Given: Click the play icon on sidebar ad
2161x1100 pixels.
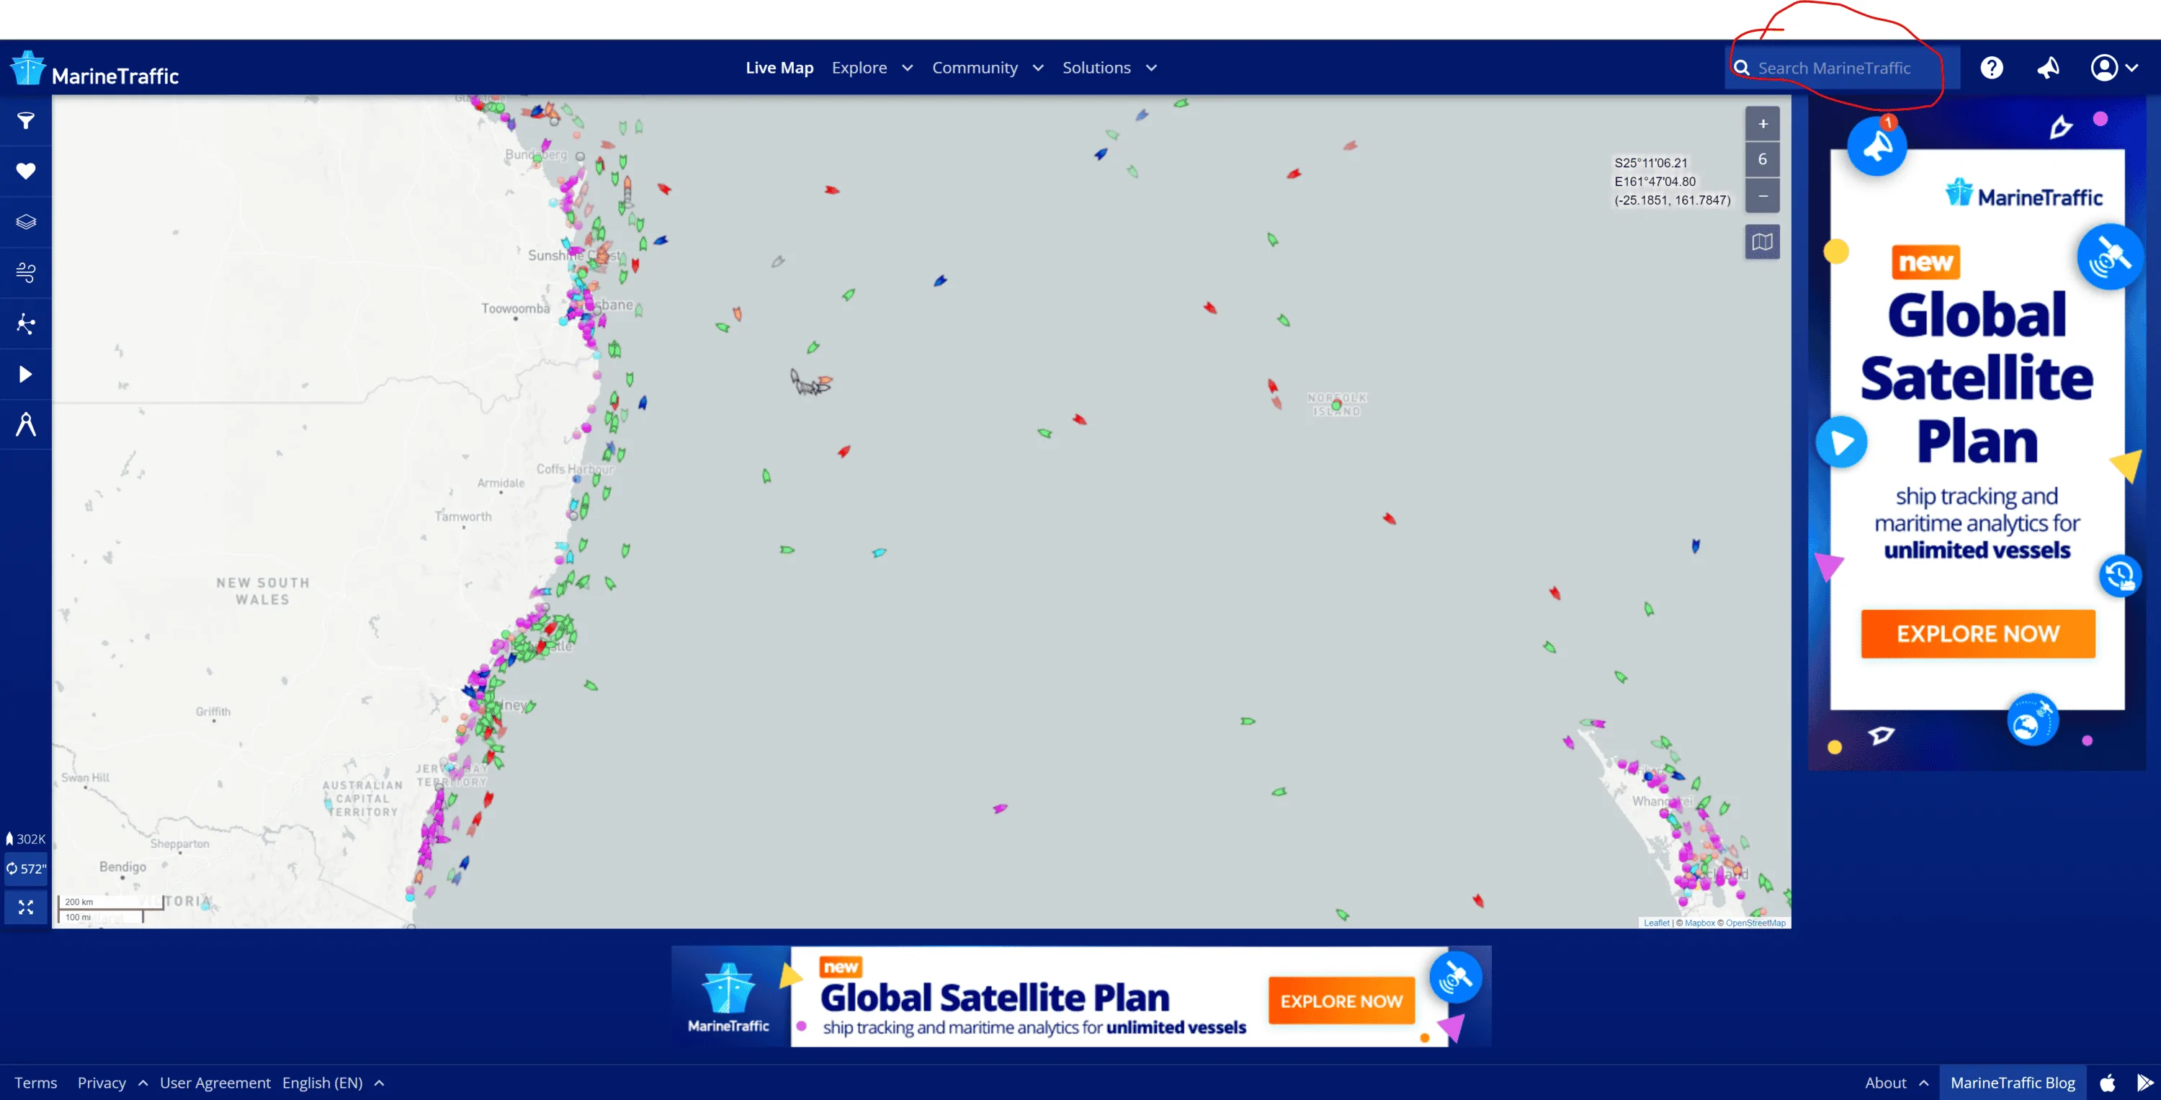Looking at the screenshot, I should (1841, 442).
